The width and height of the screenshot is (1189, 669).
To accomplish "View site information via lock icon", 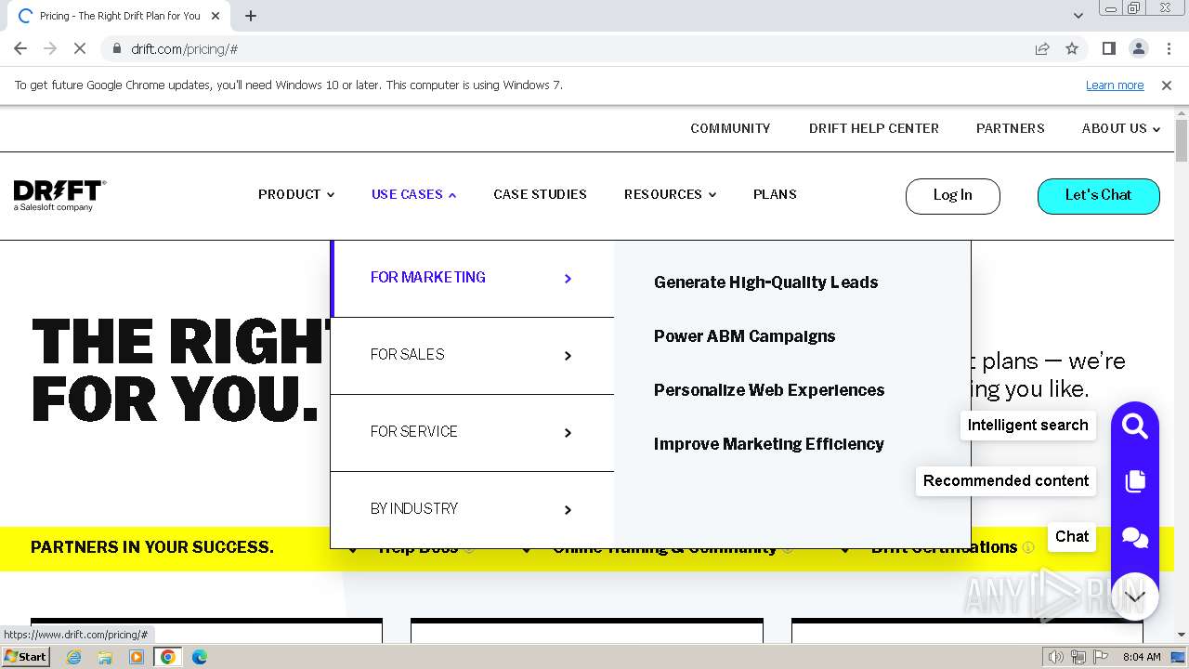I will (116, 48).
